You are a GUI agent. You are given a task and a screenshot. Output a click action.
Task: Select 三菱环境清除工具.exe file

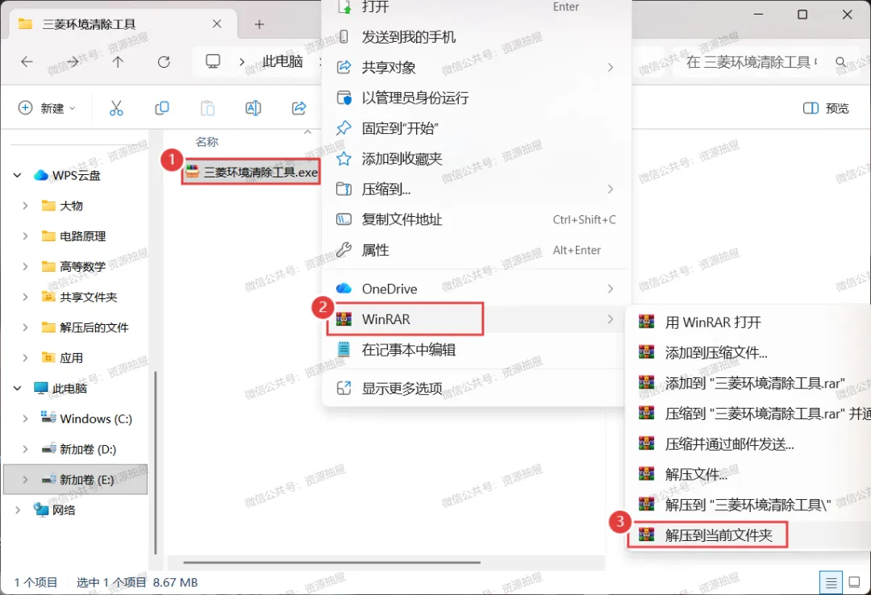pos(251,173)
